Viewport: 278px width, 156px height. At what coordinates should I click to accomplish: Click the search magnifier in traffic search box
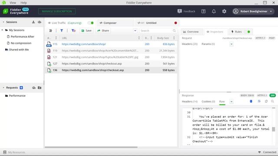pyautogui.click(x=174, y=31)
